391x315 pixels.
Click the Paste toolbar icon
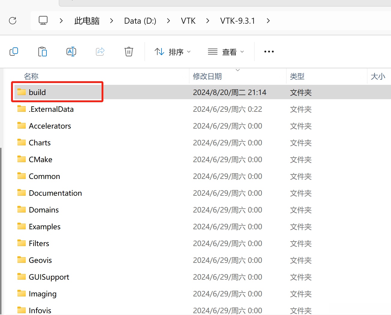tap(43, 52)
